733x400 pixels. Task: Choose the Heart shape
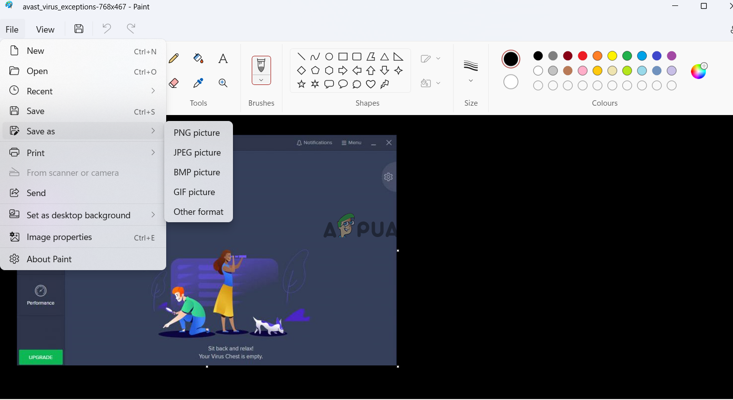click(370, 84)
